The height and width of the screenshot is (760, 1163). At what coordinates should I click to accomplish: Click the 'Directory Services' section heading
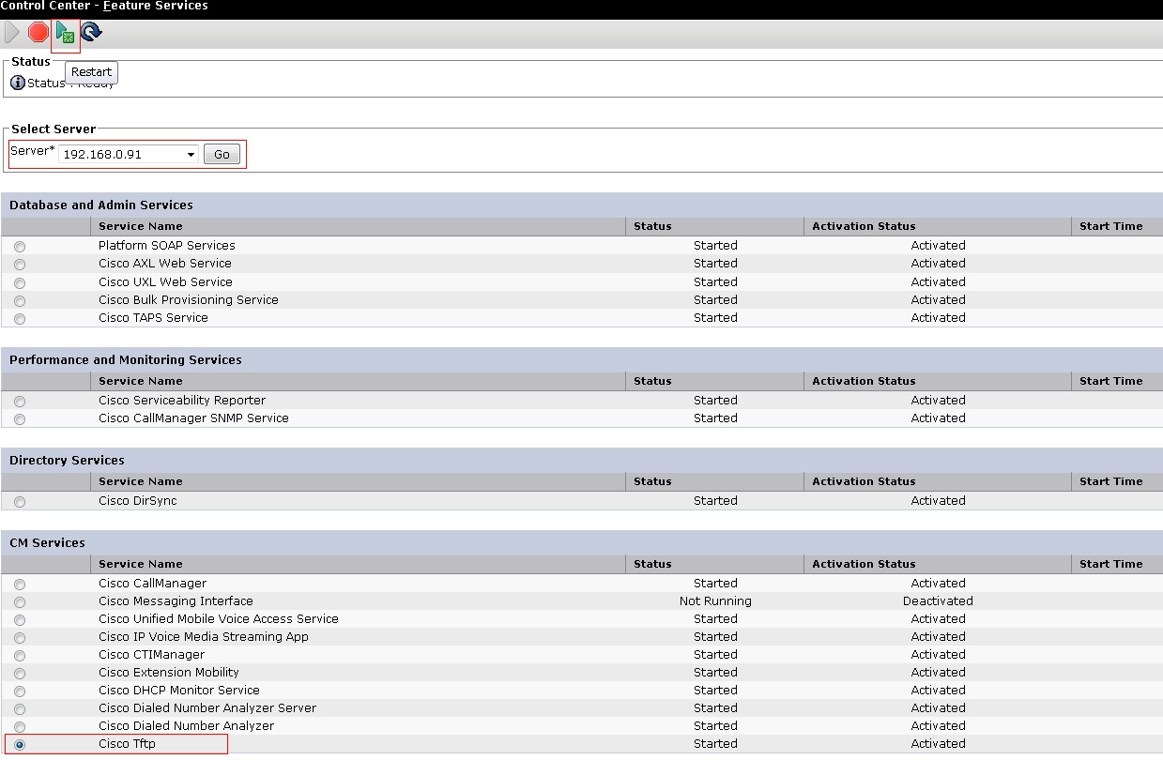67,461
